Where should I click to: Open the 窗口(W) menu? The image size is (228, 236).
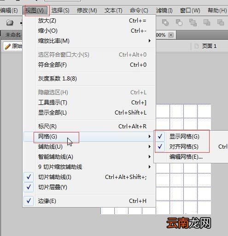(x=190, y=11)
